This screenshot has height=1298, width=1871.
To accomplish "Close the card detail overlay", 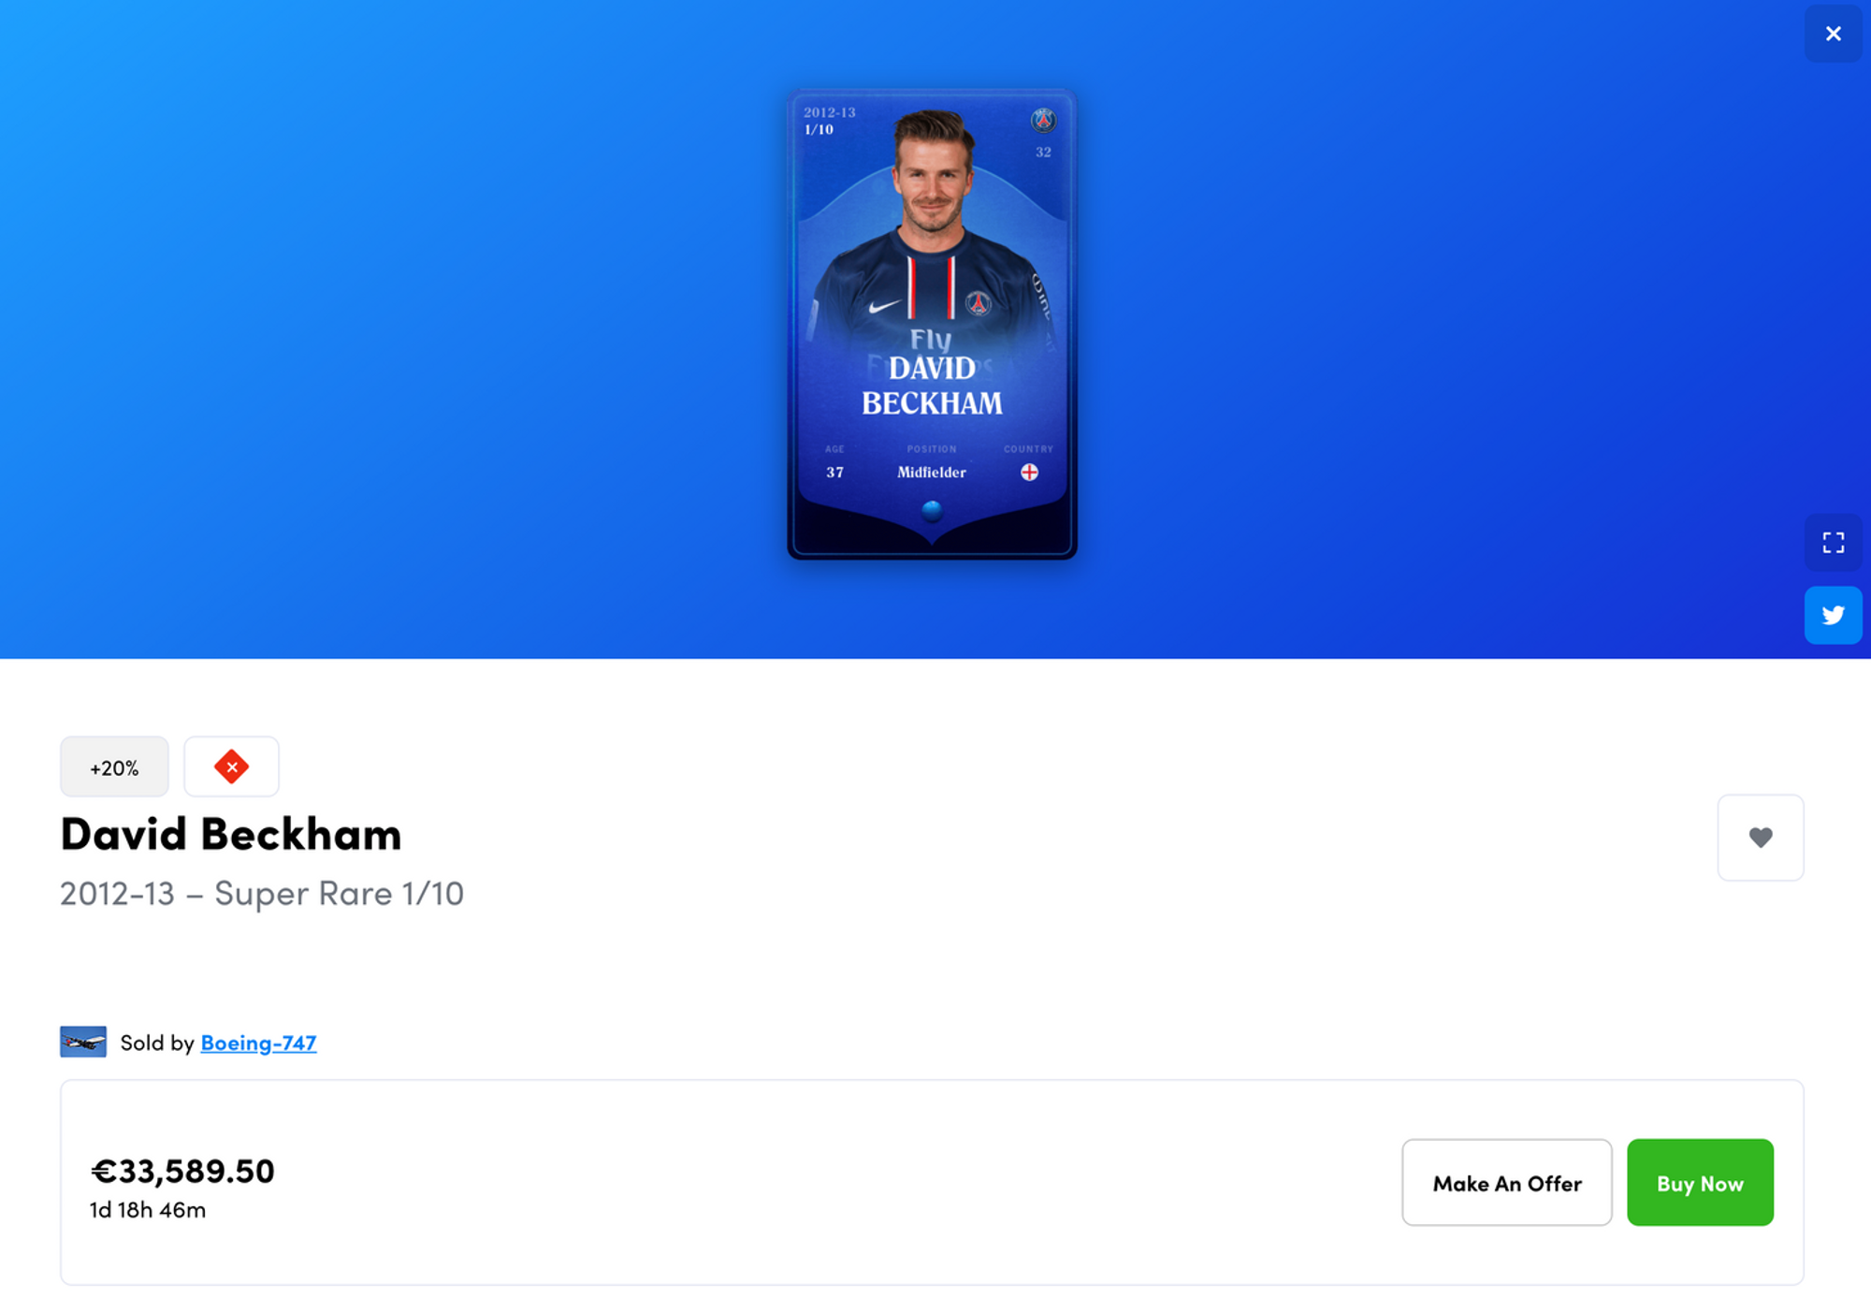I will click(x=1833, y=34).
